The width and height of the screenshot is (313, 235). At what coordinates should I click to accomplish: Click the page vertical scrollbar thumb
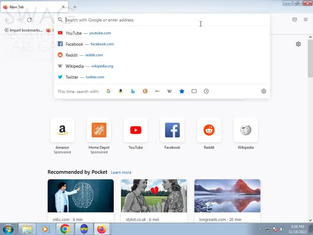point(310,58)
